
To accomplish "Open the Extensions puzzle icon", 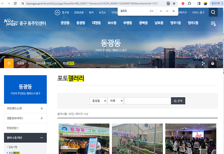I will click(x=190, y=4).
